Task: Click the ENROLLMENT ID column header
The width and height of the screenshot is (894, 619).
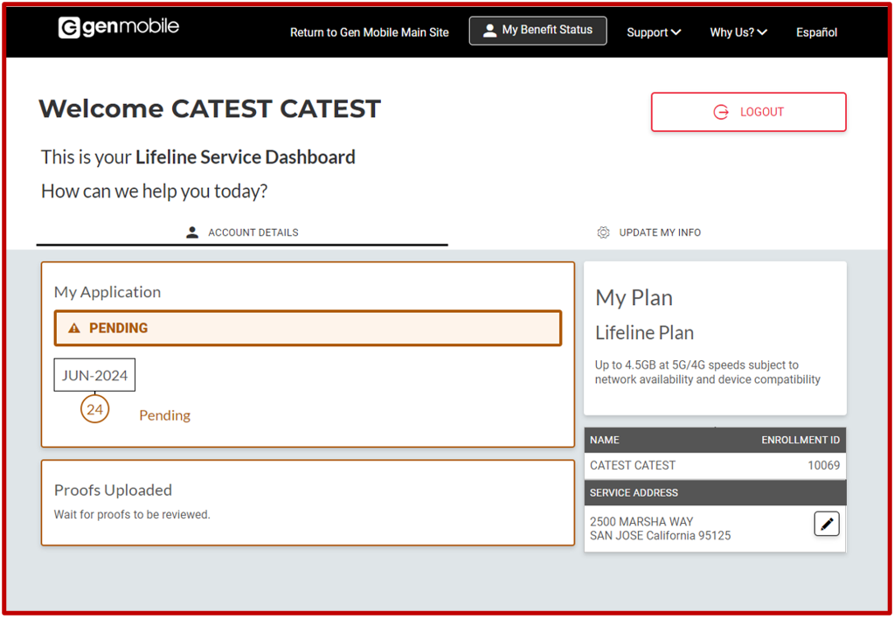Action: 800,440
